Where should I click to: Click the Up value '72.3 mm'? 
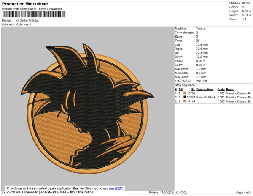202,53
